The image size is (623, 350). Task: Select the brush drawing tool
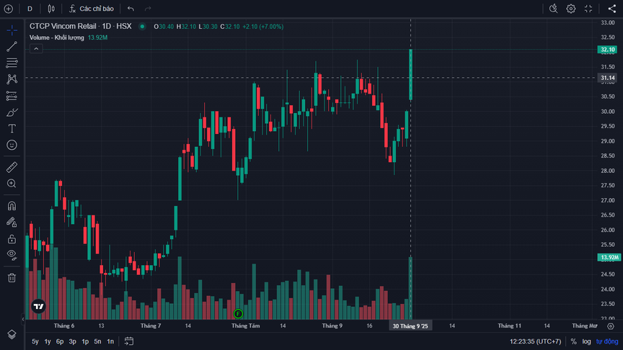12,112
